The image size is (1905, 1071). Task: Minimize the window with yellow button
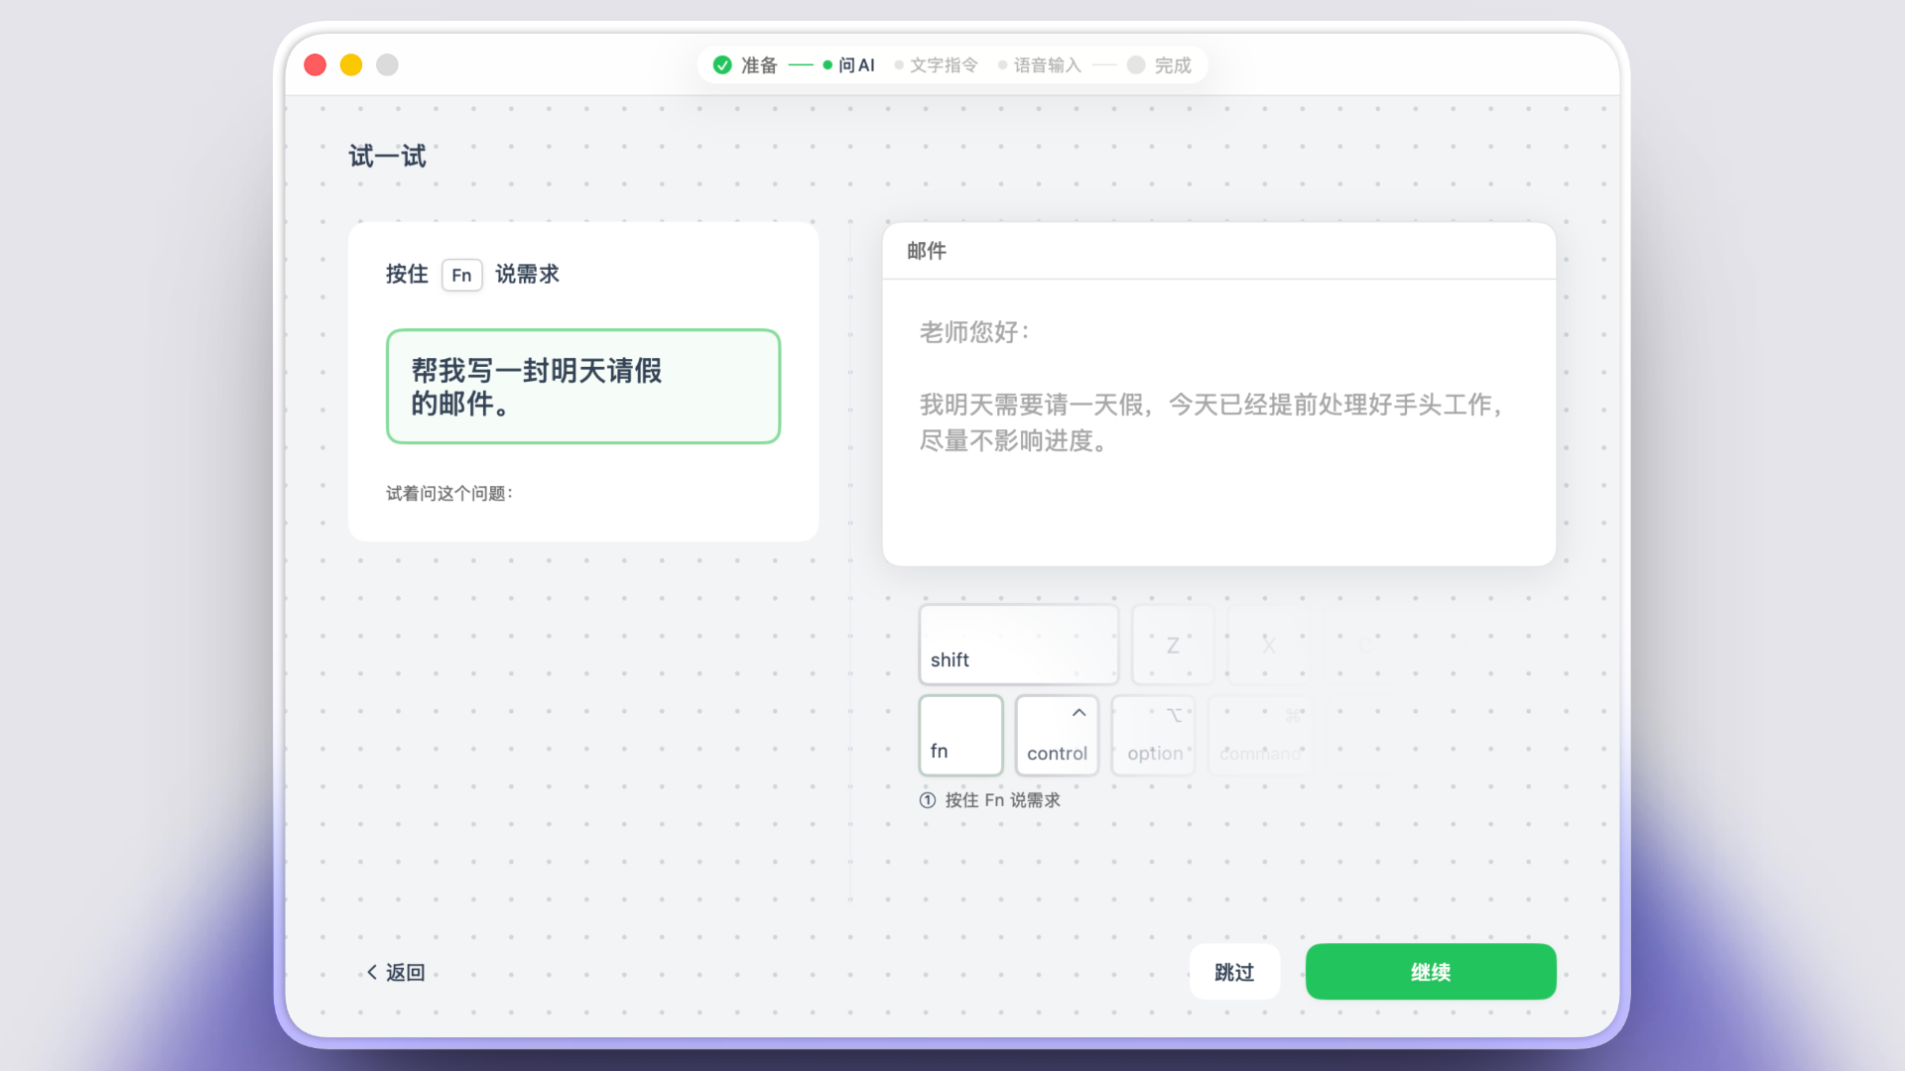point(351,65)
